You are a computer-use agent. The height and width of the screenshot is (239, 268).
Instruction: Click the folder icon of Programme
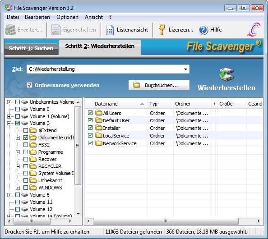coord(33,152)
